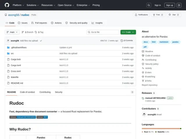
Task: Open the GitHub homepage logo
Action: coord(7,5)
